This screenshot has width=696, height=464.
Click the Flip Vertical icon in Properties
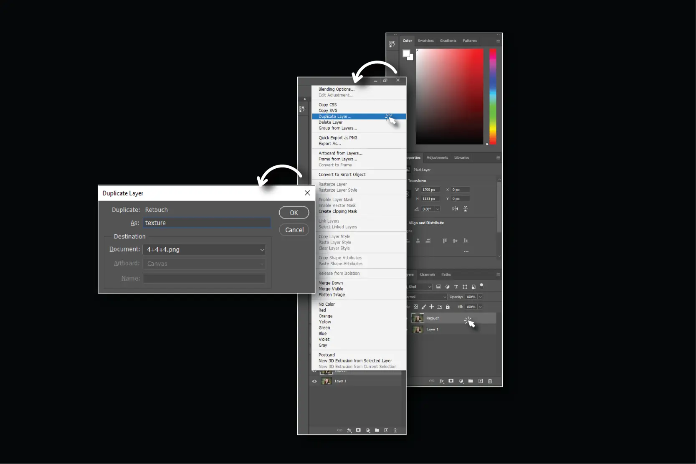tap(466, 209)
